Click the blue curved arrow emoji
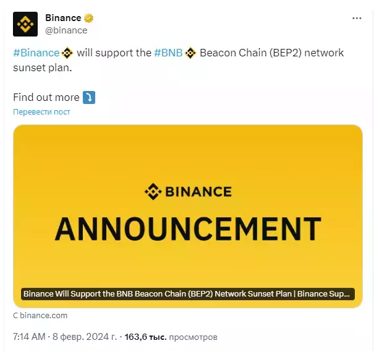The height and width of the screenshot is (351, 374). [89, 97]
